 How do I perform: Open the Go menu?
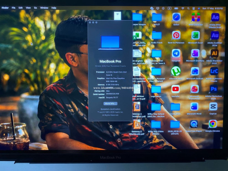(36, 8)
